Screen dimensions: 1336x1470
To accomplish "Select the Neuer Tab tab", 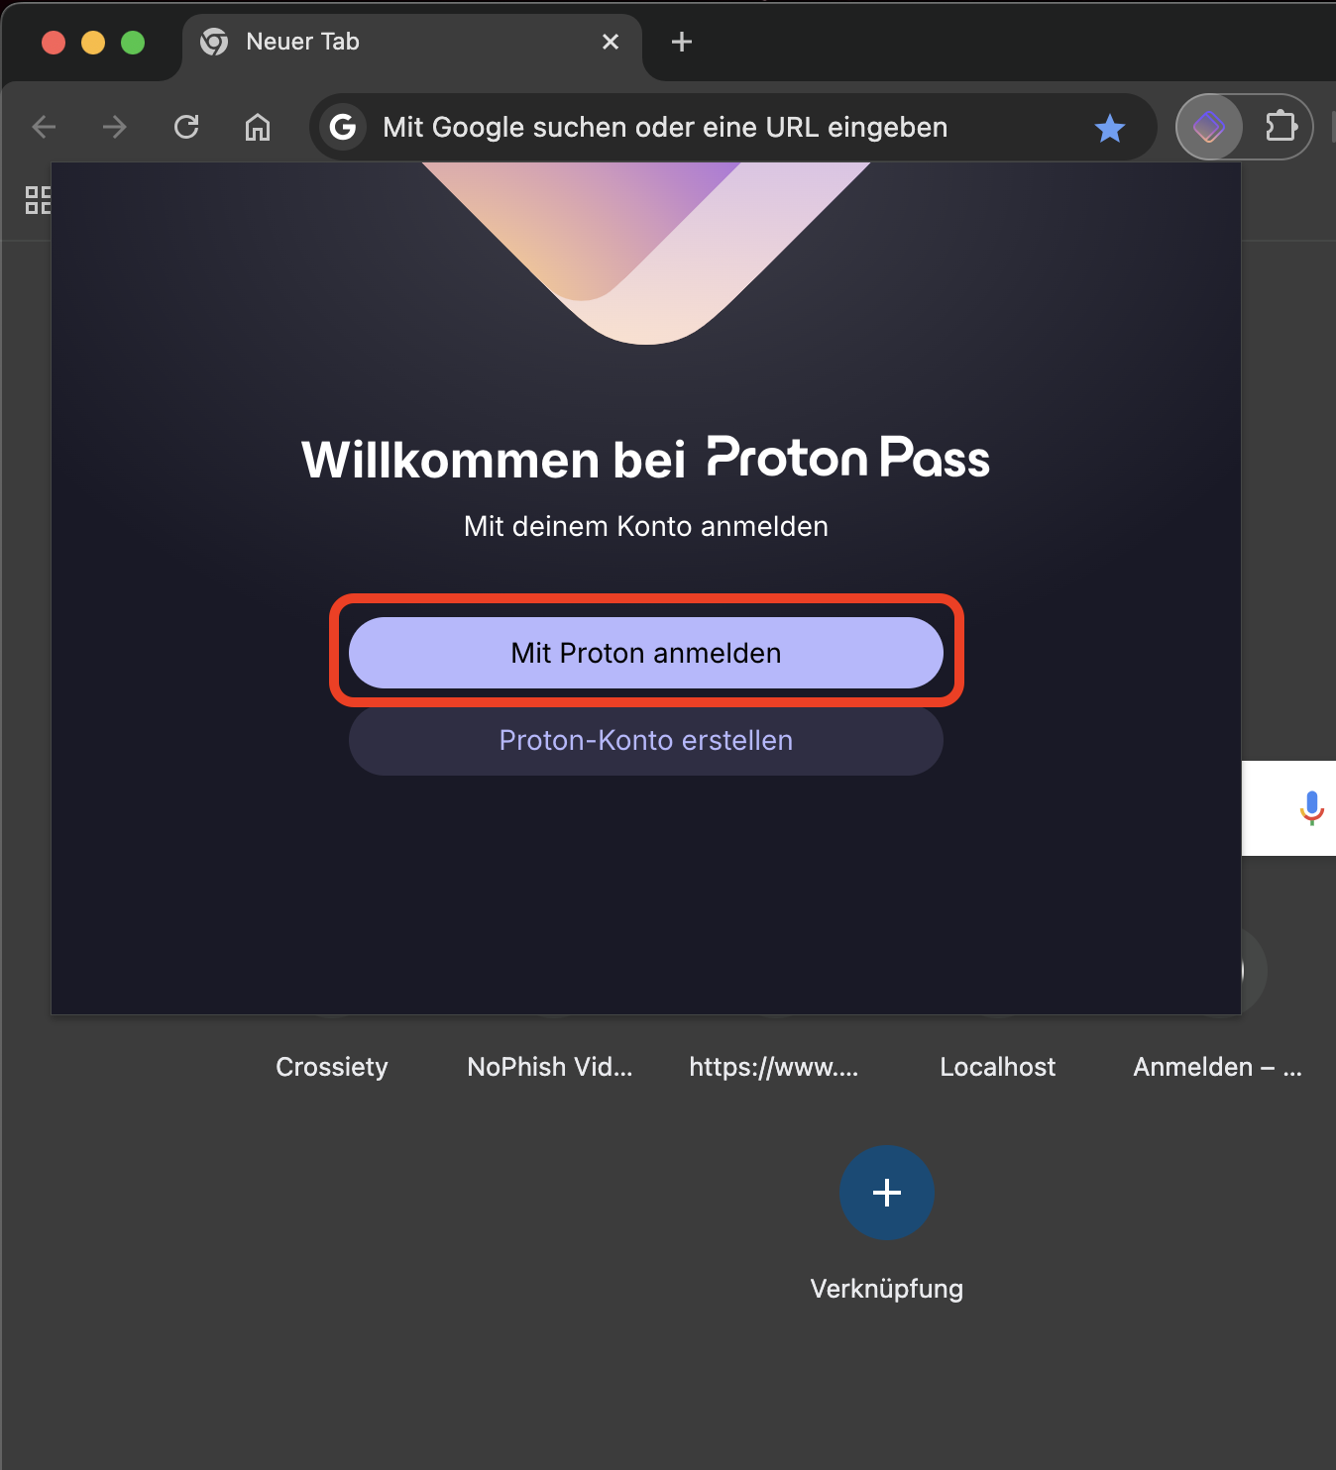I will [x=411, y=42].
